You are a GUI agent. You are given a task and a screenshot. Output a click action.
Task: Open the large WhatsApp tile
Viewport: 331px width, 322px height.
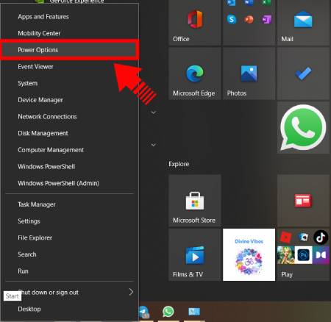coord(303,128)
